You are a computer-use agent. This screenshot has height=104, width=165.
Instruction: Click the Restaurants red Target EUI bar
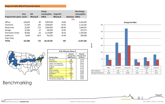129,56
